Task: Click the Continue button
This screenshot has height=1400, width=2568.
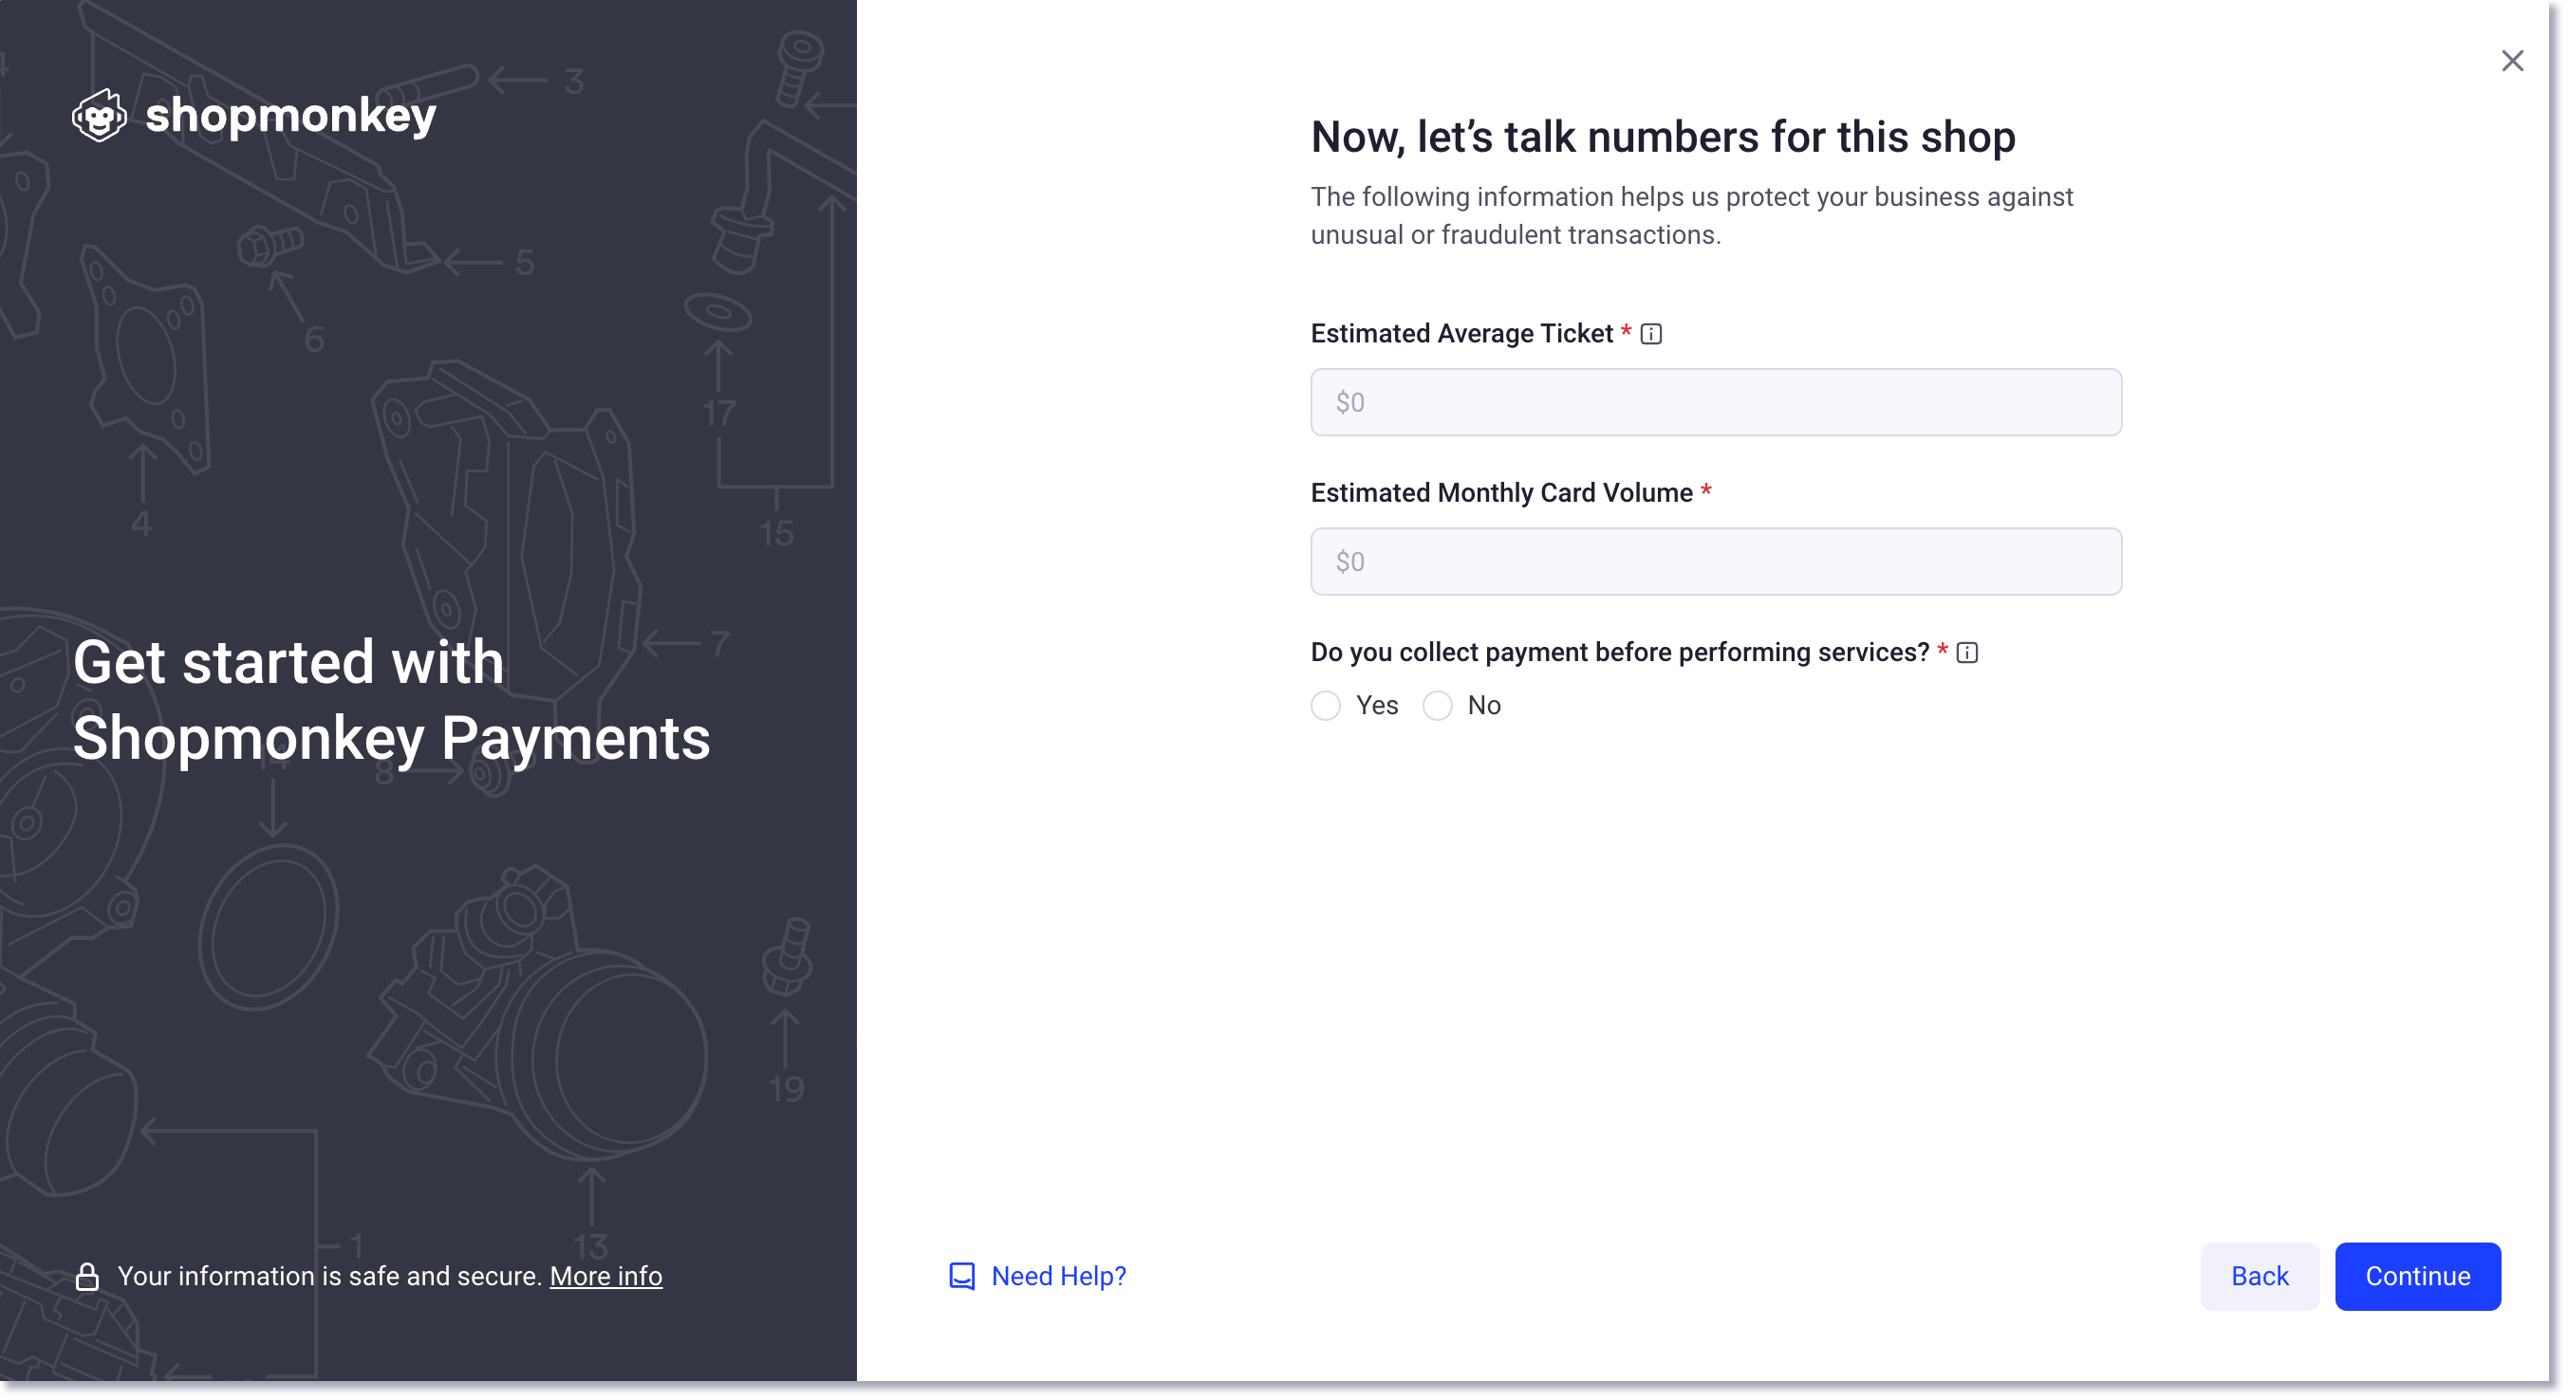Action: pos(2417,1277)
